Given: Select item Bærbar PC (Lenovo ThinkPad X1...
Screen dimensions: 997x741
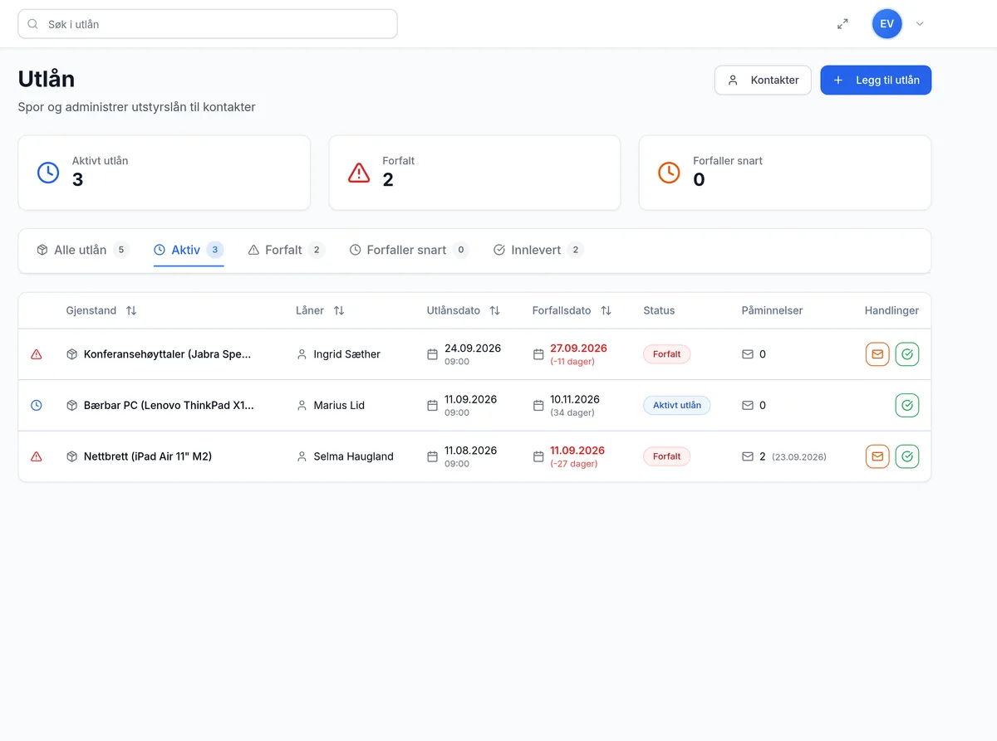Looking at the screenshot, I should (x=169, y=406).
